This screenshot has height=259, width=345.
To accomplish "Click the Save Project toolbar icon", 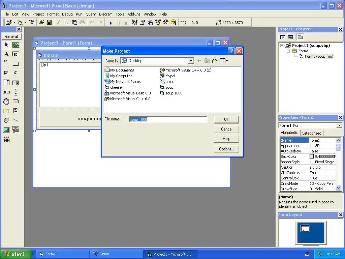I will click(x=49, y=23).
